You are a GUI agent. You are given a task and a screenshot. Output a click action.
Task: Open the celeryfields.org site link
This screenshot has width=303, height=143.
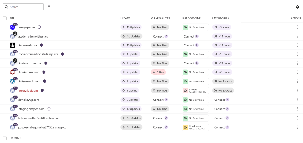tap(28, 90)
